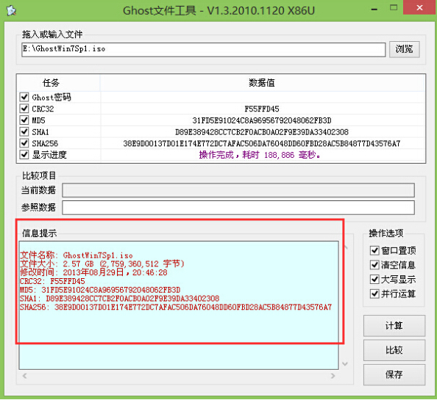Uncheck the 窗口置顶 option
Screen dimensions: 437x400
pyautogui.click(x=374, y=250)
